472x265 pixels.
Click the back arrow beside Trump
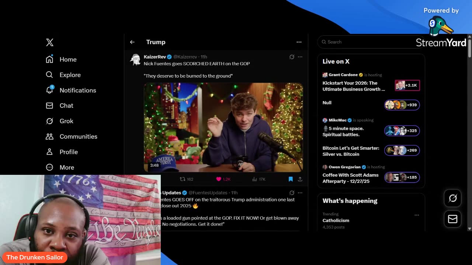132,42
